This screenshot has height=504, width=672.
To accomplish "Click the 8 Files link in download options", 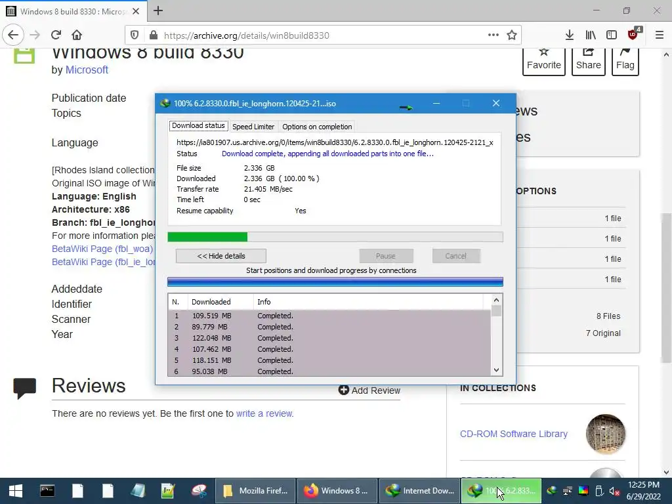I will 608,316.
